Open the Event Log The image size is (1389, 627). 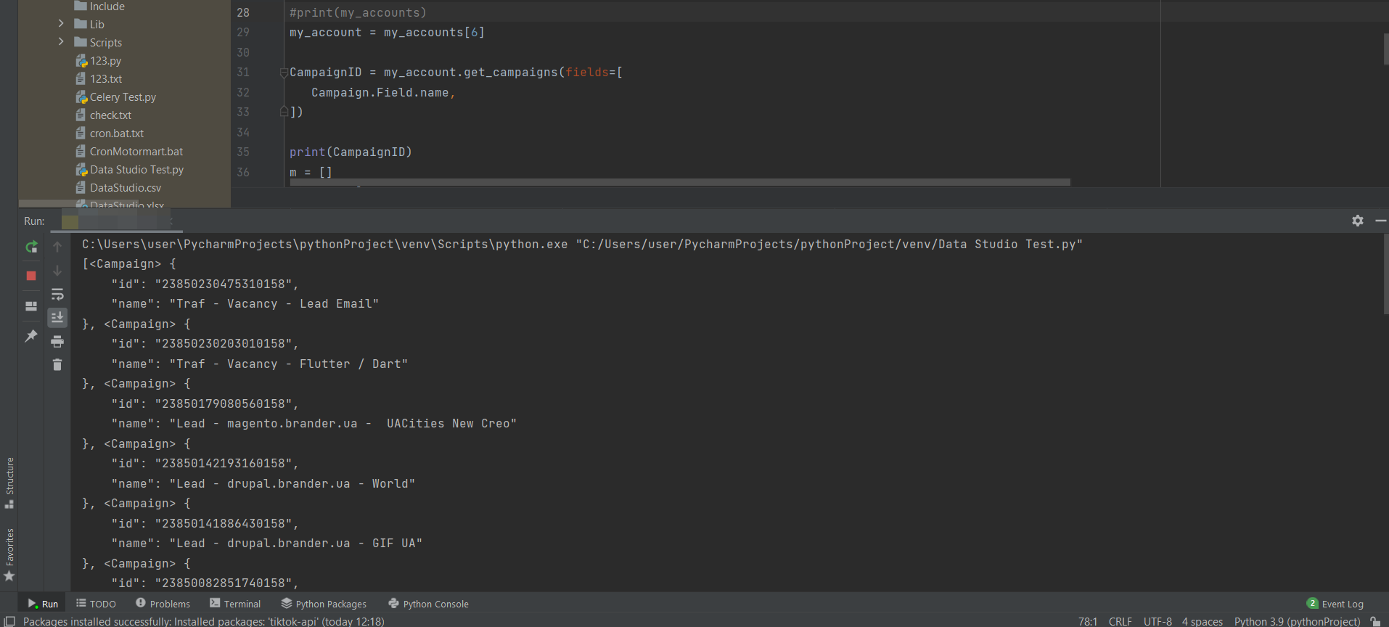[1335, 604]
